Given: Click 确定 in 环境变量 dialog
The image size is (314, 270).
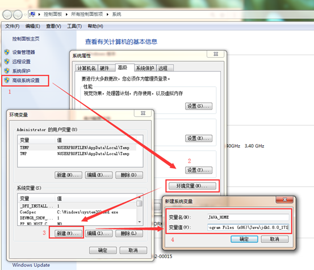Looking at the screenshot, I should tap(103, 250).
